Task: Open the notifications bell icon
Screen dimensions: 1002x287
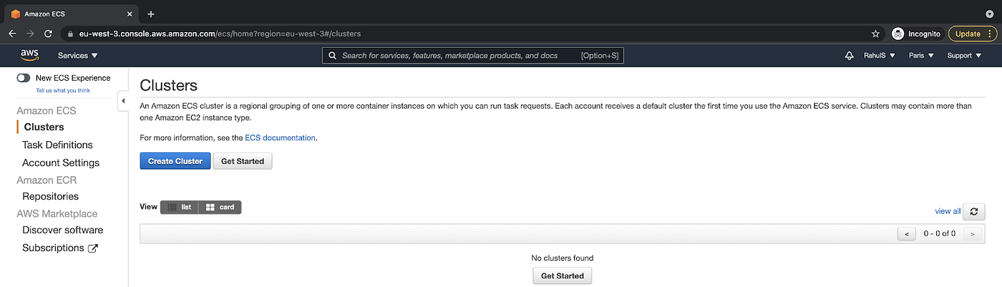Action: (x=850, y=55)
